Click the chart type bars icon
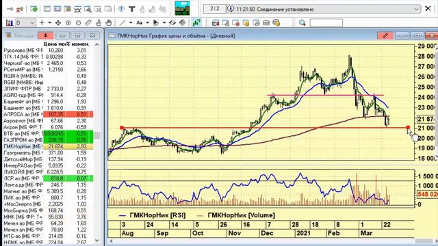The image size is (438, 246). [x=10, y=23]
